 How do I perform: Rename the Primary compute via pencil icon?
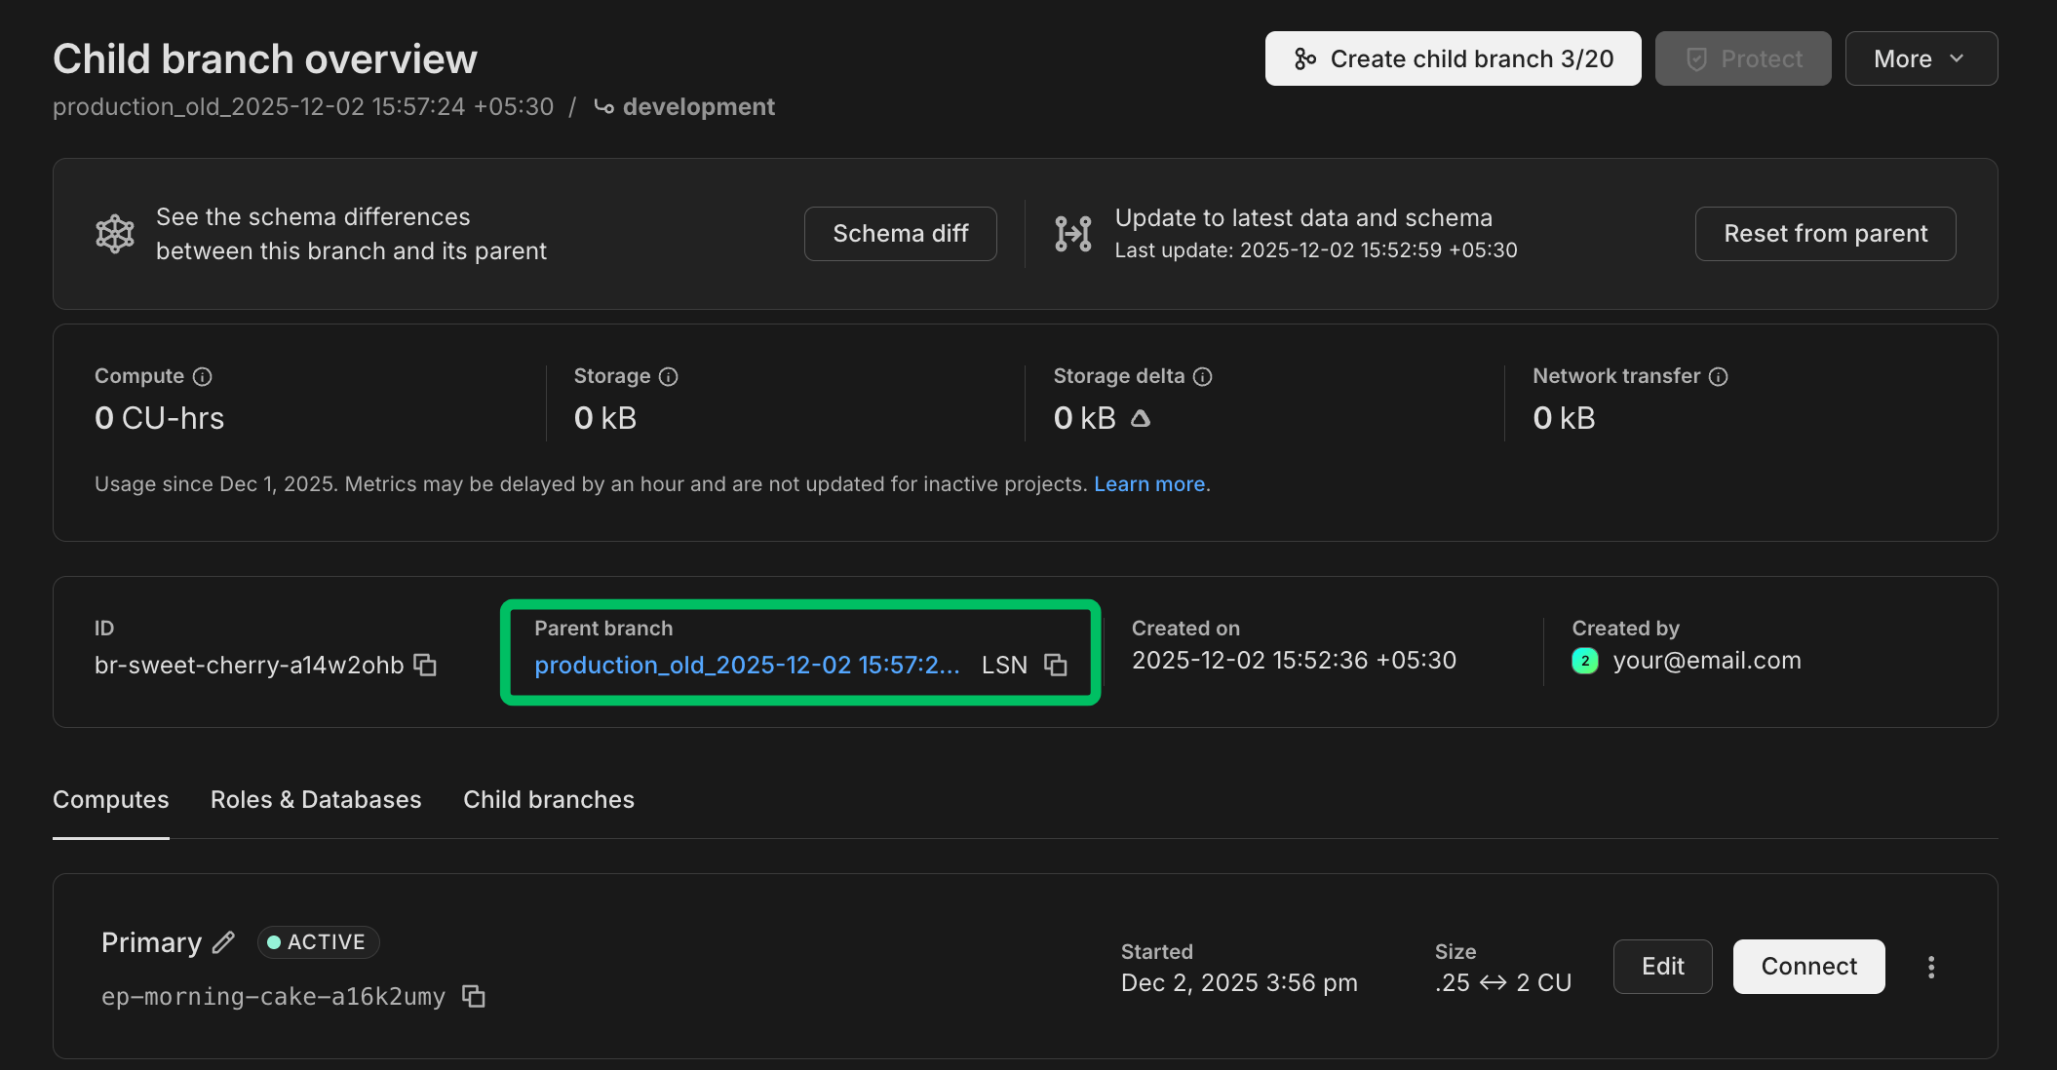(x=224, y=942)
